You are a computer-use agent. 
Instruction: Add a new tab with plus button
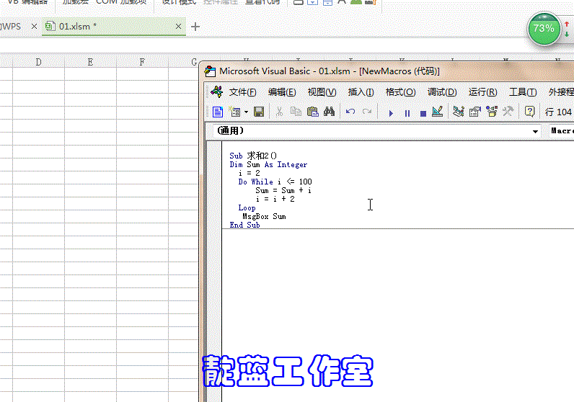(x=195, y=27)
